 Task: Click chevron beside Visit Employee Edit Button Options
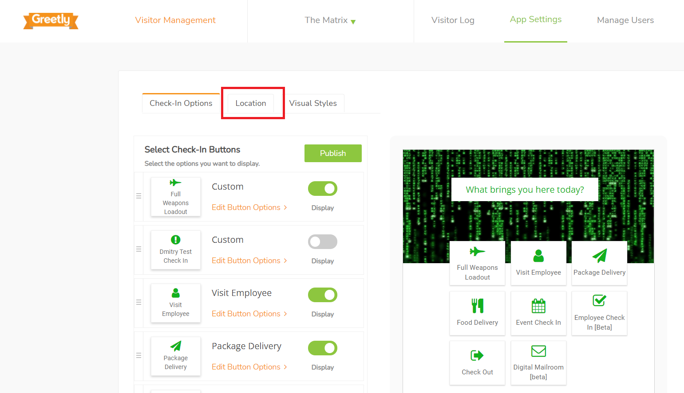[285, 314]
